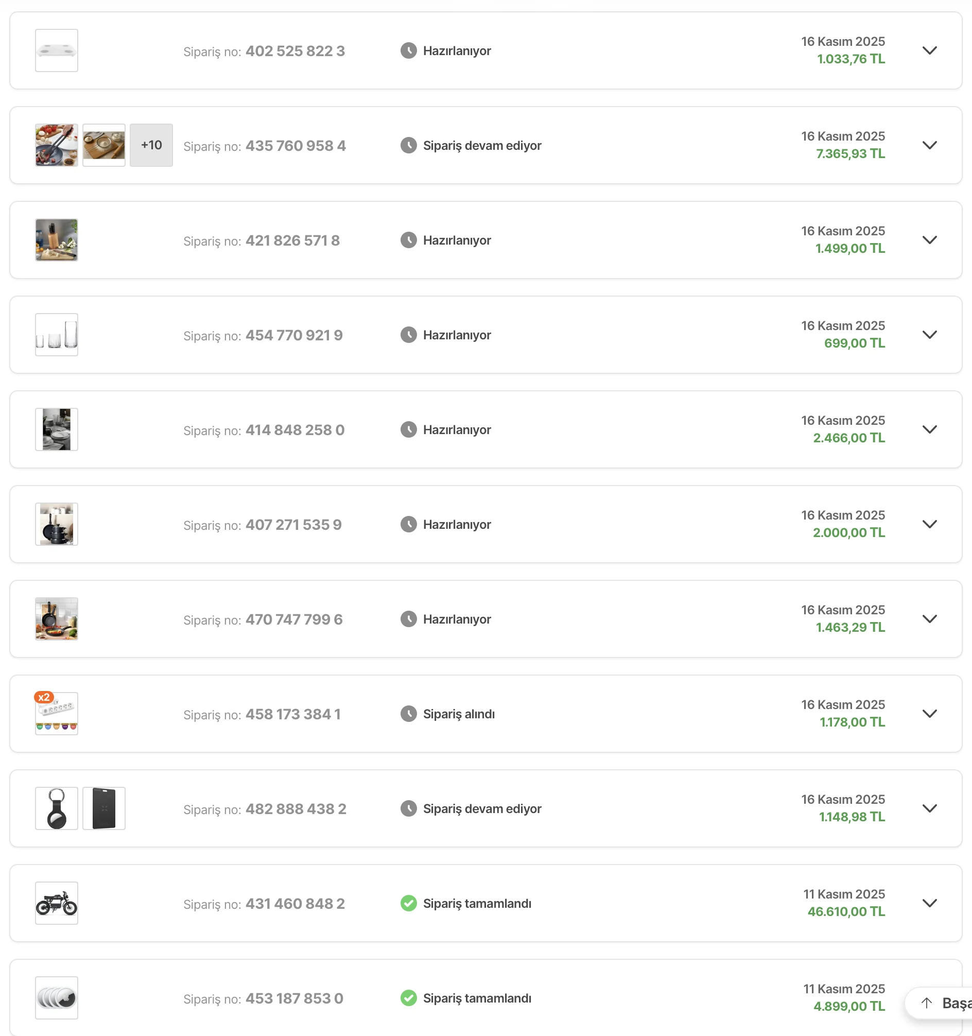
Task: Click clock status icon for order 402 525 822 3
Action: 409,50
